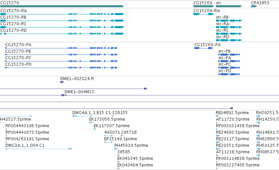Click RP004441673.5prime label
Viewport: 279px width, 170px height.
click(28, 132)
